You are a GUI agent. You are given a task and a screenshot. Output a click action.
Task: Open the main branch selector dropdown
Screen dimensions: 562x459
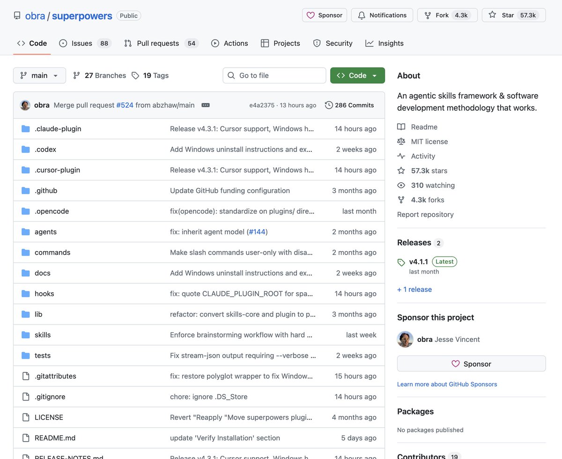tap(39, 75)
